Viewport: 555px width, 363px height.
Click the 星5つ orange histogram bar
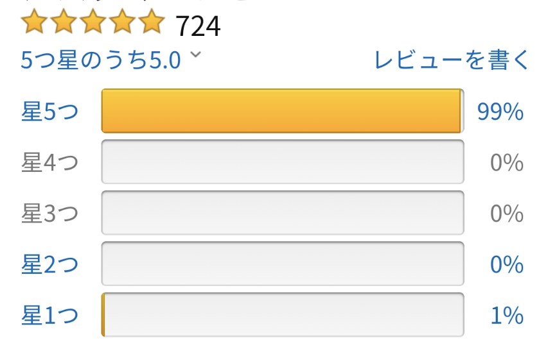[x=283, y=111]
